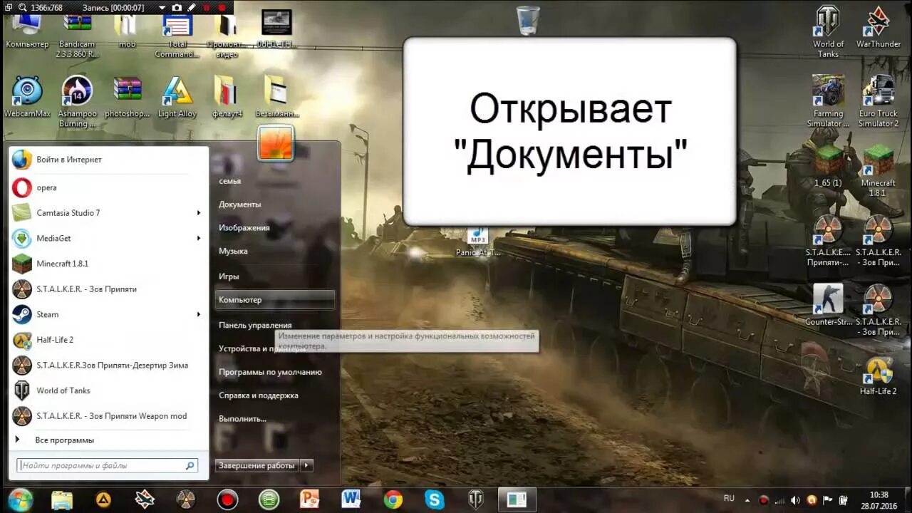Open the Light Alloy desktop shortcut
The height and width of the screenshot is (513, 912).
pyautogui.click(x=177, y=97)
